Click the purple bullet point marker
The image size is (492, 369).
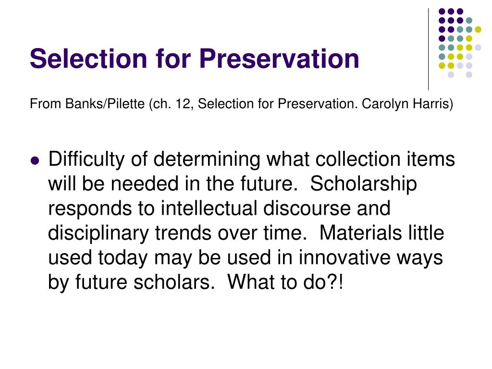point(35,161)
